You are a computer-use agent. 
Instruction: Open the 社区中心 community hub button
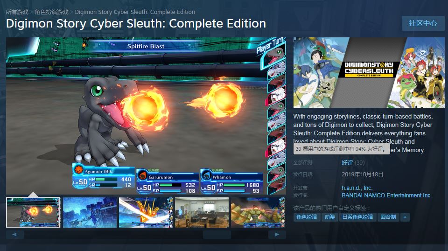point(423,23)
